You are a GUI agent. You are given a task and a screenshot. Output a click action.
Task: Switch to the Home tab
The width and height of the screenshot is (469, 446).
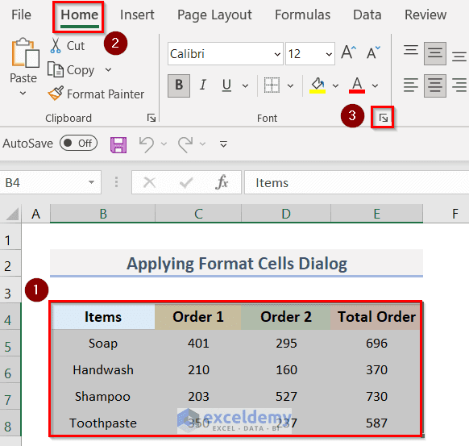tap(79, 15)
